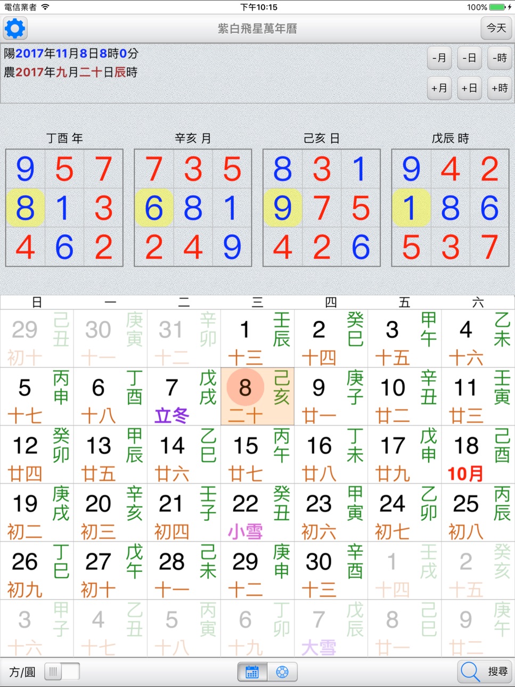The height and width of the screenshot is (687, 515).
Task: Tap the lunar date 農2017年九月二十日 text
Action: click(x=71, y=72)
